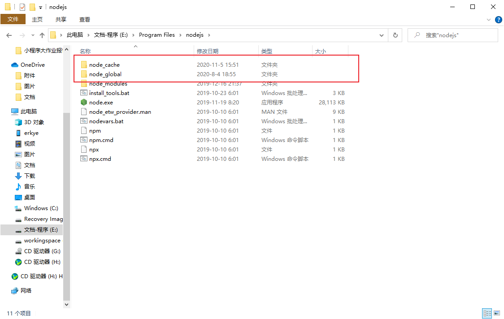The height and width of the screenshot is (319, 504).
Task: Open the 主页 ribbon tab
Action: click(x=37, y=20)
